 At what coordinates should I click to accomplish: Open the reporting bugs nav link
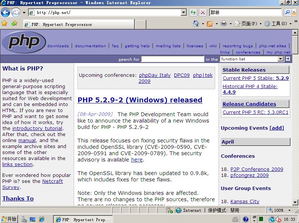click(x=238, y=46)
